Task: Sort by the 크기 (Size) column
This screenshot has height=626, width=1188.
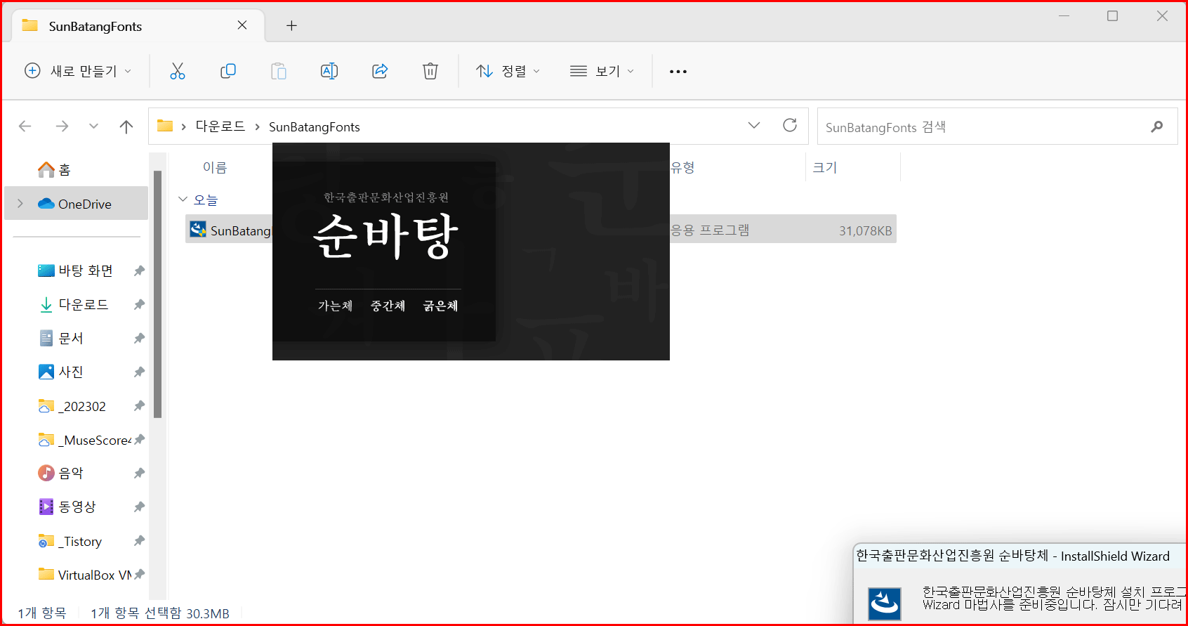Action: [x=825, y=167]
